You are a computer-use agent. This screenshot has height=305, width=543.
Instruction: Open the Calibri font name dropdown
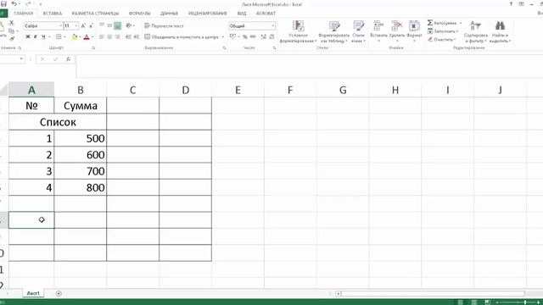pos(60,26)
